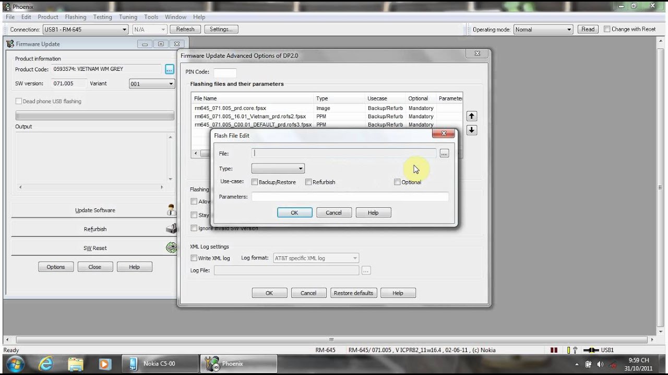668x375 pixels.
Task: Toggle Write XML log checkbox
Action: (x=194, y=258)
